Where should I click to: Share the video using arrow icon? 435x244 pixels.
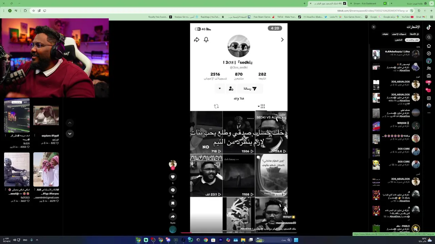173,217
